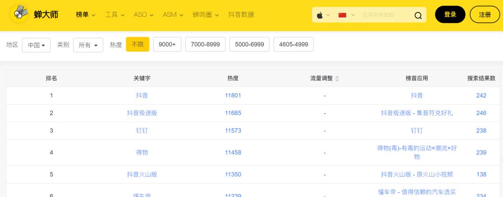The height and width of the screenshot is (197, 503).
Task: Click the 榜首应用 column header
Action: tap(417, 79)
